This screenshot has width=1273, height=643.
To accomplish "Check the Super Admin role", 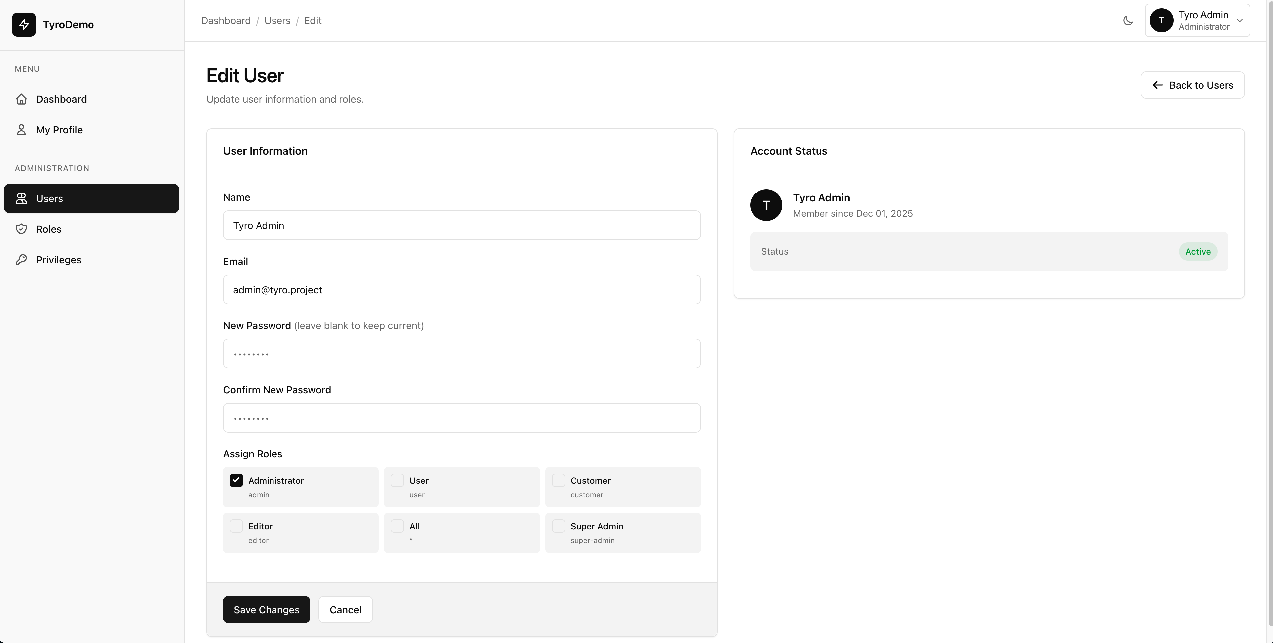I will (x=558, y=525).
